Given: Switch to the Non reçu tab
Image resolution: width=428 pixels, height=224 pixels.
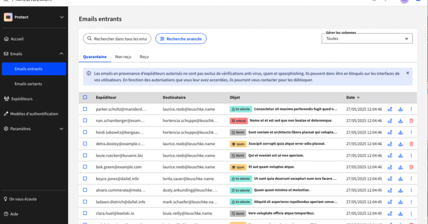Looking at the screenshot, I should pos(123,57).
